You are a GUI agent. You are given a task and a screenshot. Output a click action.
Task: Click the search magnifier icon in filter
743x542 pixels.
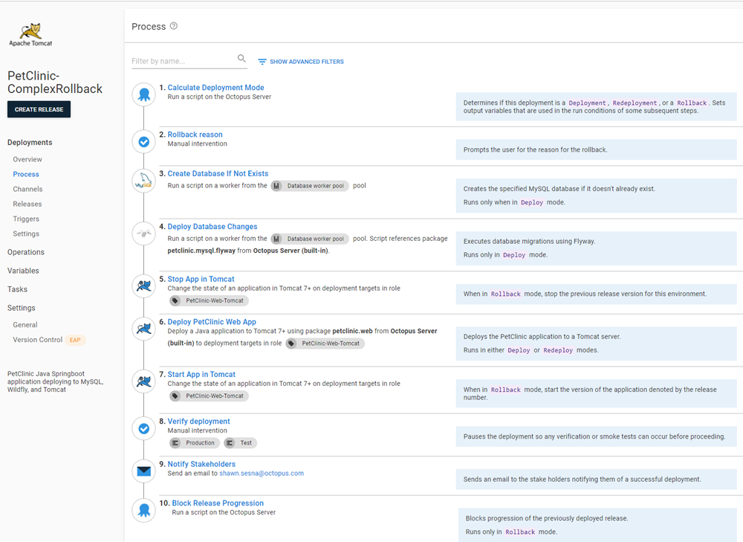pos(241,59)
